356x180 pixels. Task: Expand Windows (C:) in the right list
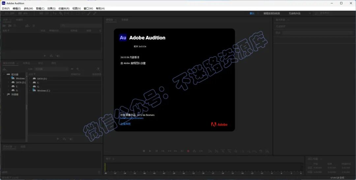click(x=30, y=90)
